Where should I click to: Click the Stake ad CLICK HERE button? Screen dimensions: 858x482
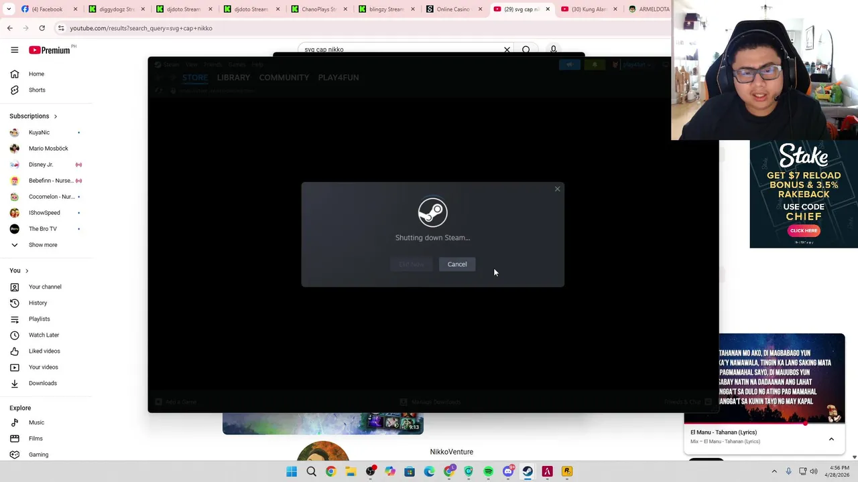804,230
